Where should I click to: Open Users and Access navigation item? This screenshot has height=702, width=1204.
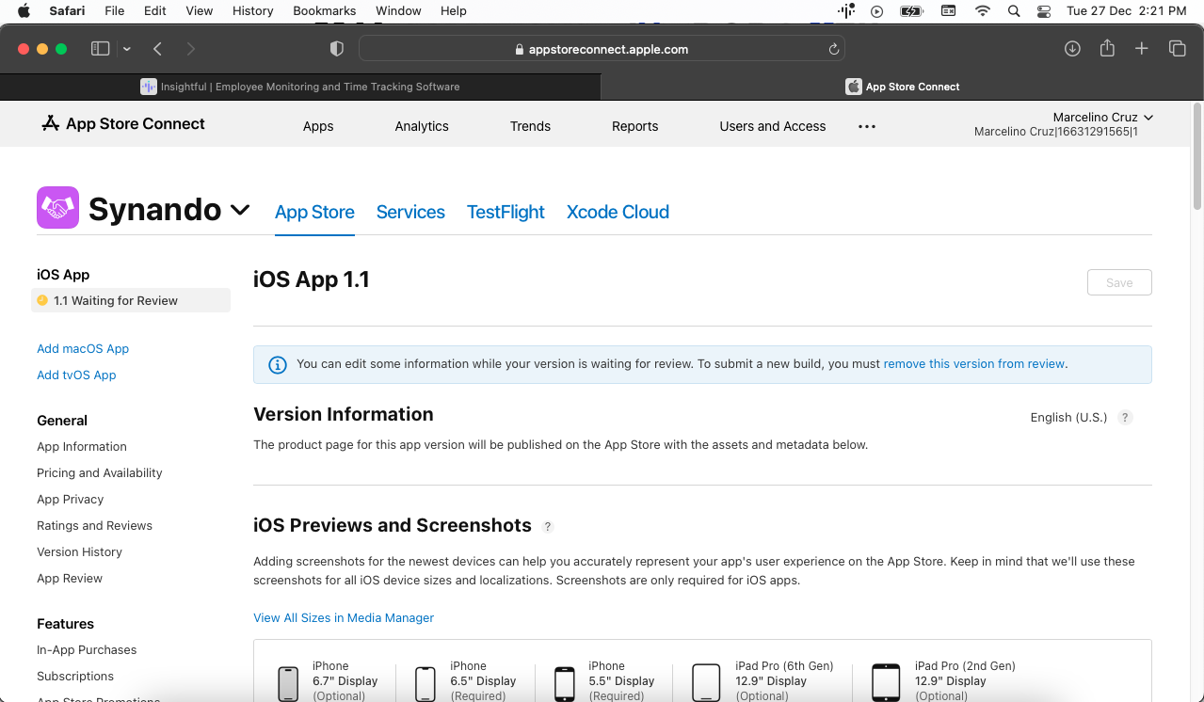[x=773, y=126]
